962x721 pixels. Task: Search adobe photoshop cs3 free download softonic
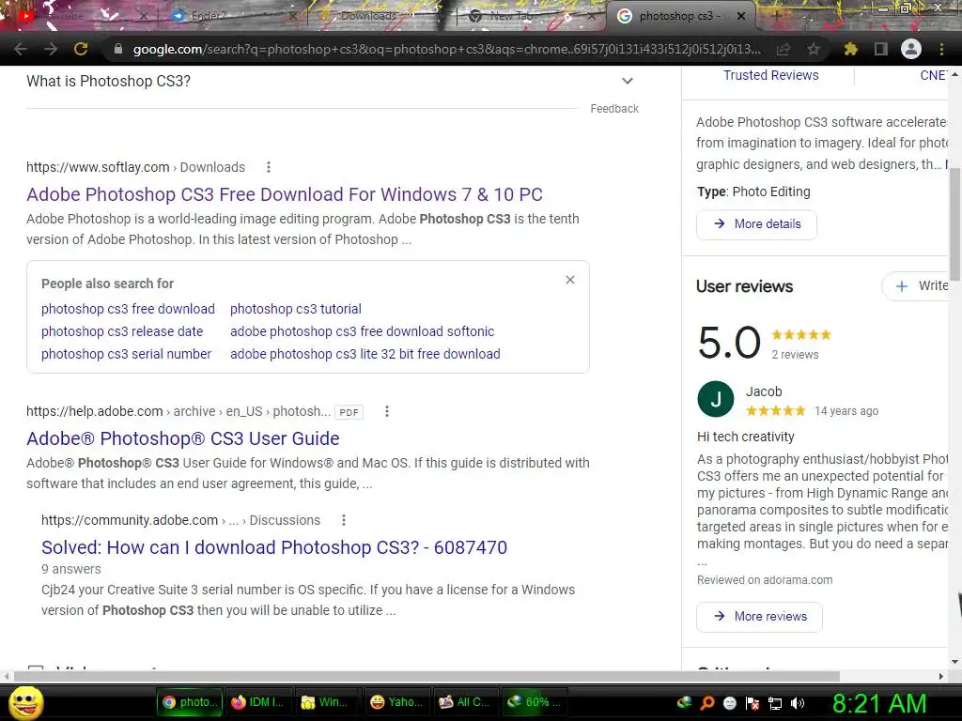(x=362, y=331)
